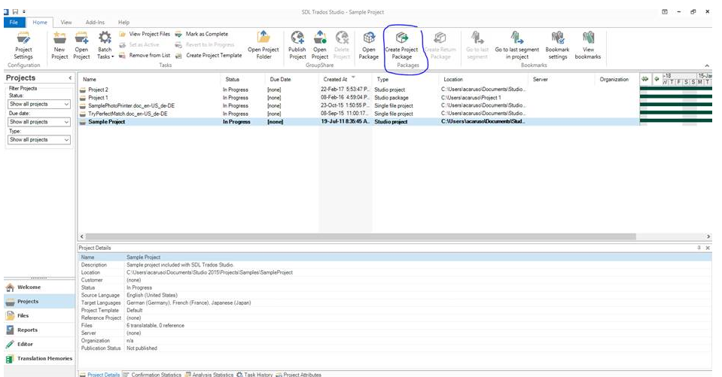This screenshot has height=377, width=722.
Task: Open Project Folder from the ribbon
Action: pos(264,46)
